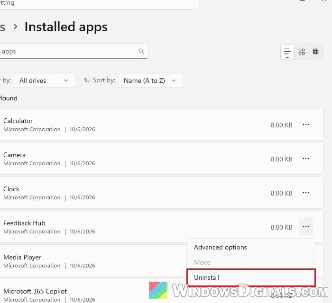The width and height of the screenshot is (332, 303).
Task: Switch to list view layout icon
Action: pyautogui.click(x=287, y=52)
